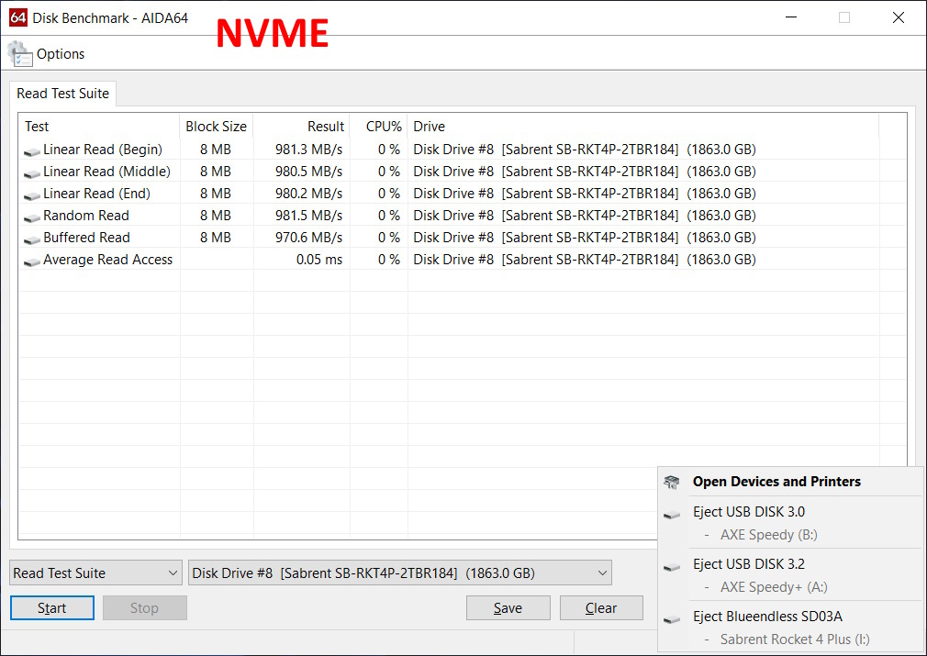
Task: Click the 0.05 ms access time value
Action: [319, 260]
